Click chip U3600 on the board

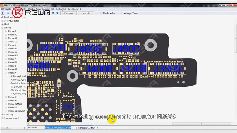click(x=67, y=107)
